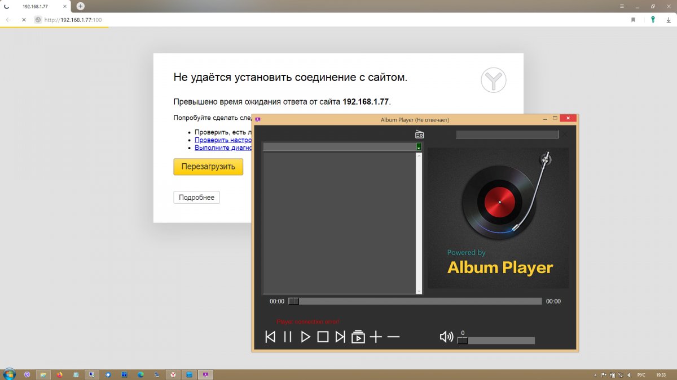Image resolution: width=677 pixels, height=380 pixels.
Task: Click the track seek slider handle
Action: click(293, 301)
